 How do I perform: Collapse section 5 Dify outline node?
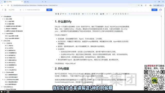(x=2, y=17)
